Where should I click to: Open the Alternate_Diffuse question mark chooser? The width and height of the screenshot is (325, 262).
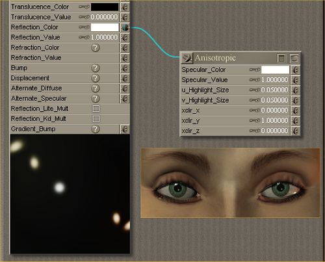[96, 88]
